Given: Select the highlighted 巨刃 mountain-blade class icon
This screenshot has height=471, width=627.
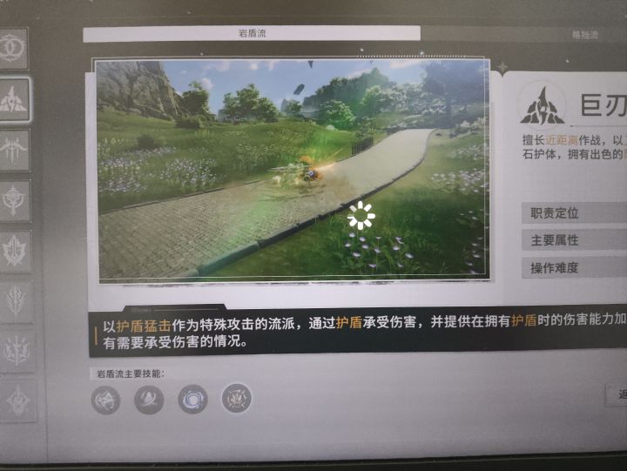Looking at the screenshot, I should coord(15,100).
